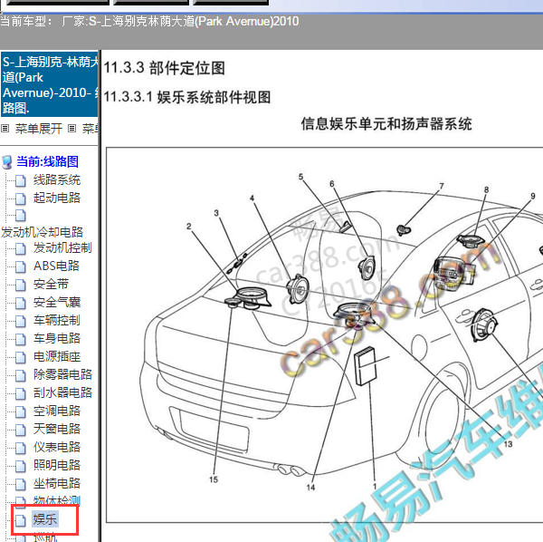Click callout number 9 in the diagram
The width and height of the screenshot is (543, 542).
[x=533, y=197]
